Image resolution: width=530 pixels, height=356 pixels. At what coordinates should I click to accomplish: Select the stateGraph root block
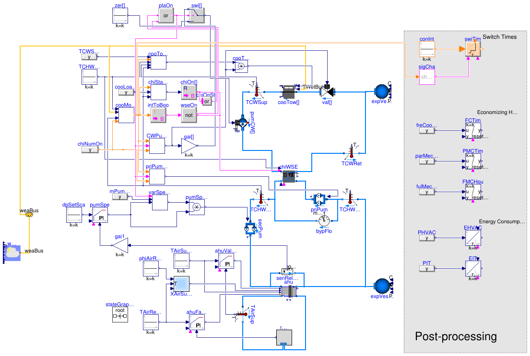(x=120, y=314)
